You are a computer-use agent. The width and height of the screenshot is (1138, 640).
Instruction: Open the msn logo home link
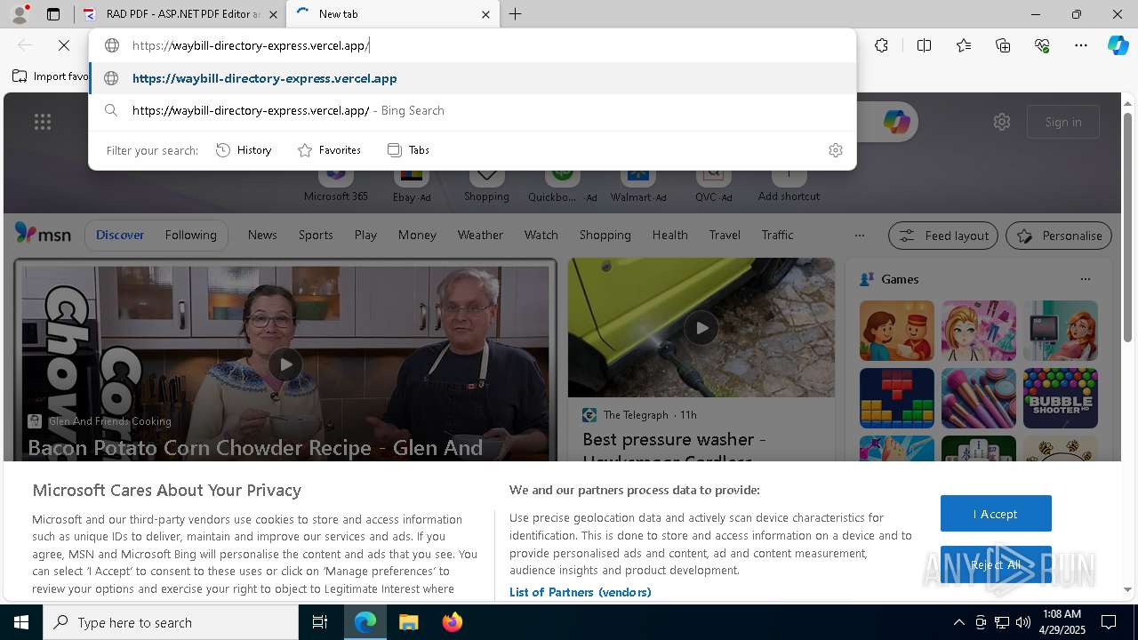[43, 234]
